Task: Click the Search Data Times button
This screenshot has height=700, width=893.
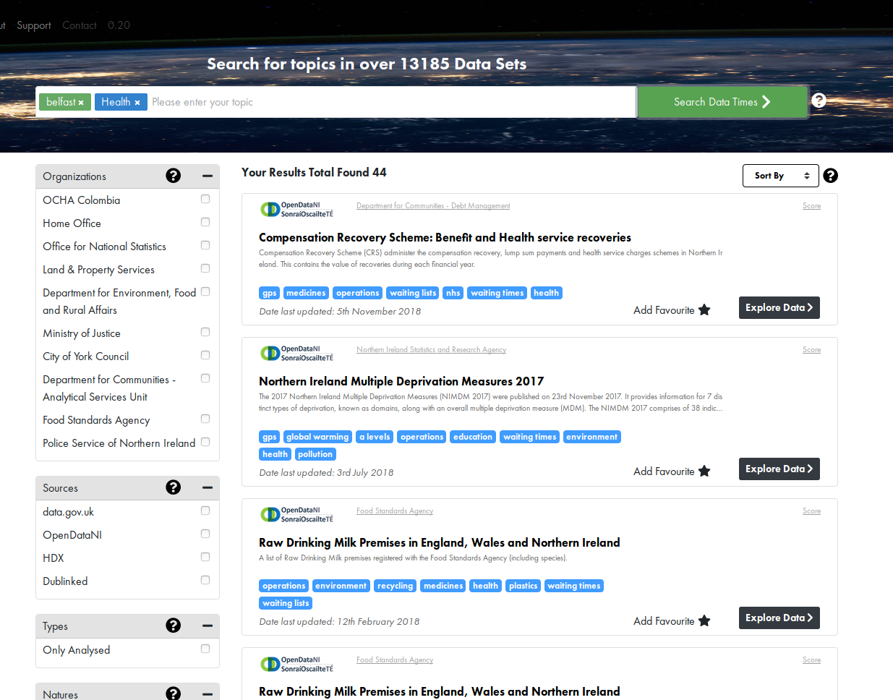Action: (x=722, y=102)
